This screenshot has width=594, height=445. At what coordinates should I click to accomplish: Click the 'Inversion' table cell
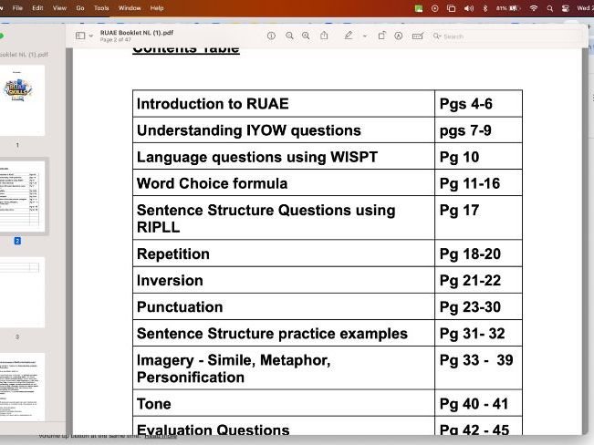(284, 280)
